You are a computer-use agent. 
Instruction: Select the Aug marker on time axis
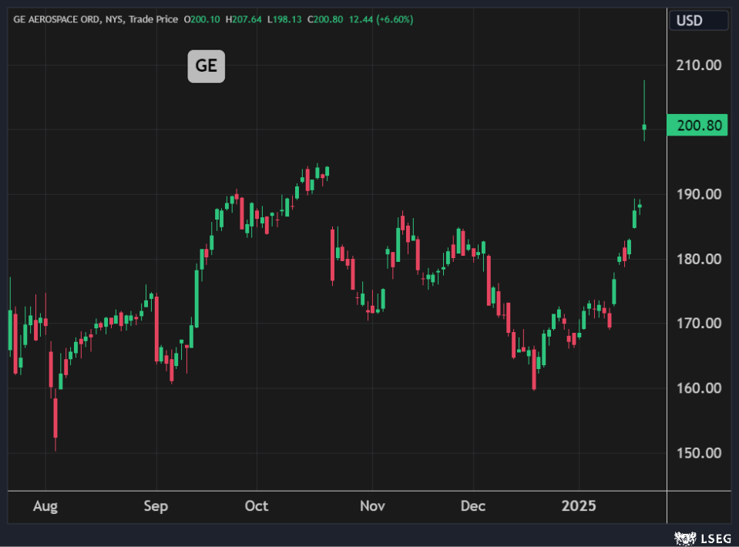45,506
